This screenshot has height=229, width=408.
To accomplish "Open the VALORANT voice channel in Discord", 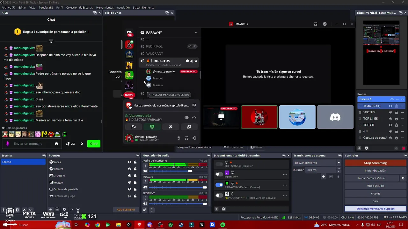I will click(155, 53).
